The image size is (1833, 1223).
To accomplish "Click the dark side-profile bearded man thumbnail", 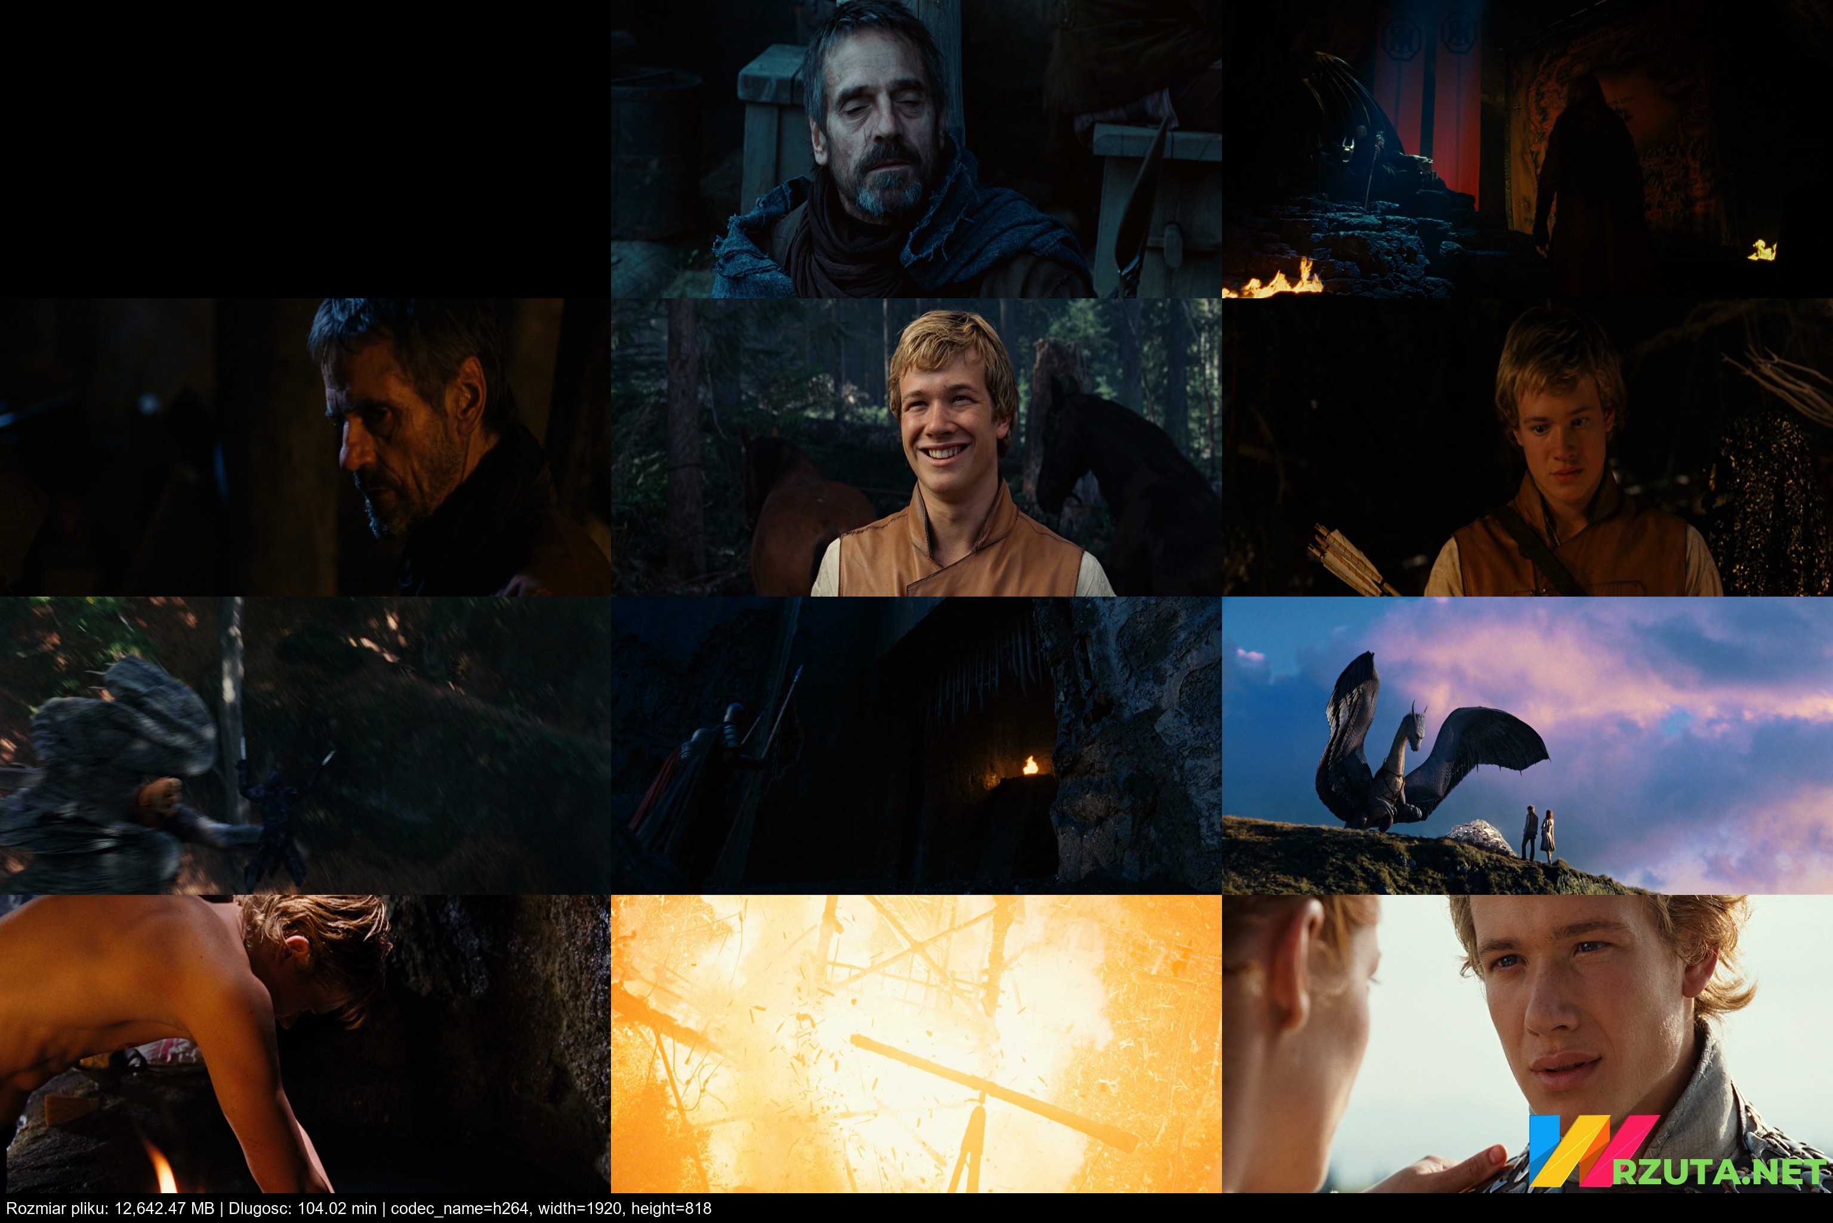I will point(304,447).
